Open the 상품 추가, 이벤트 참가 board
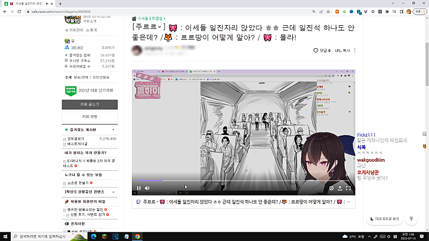This screenshot has width=429, height=241. (x=87, y=215)
